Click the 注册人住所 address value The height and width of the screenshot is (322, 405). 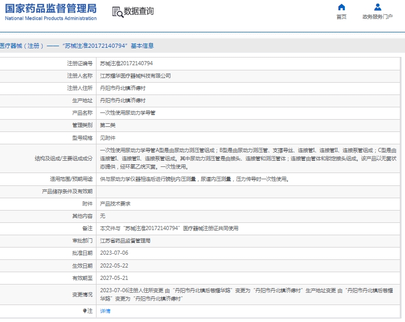pos(123,88)
